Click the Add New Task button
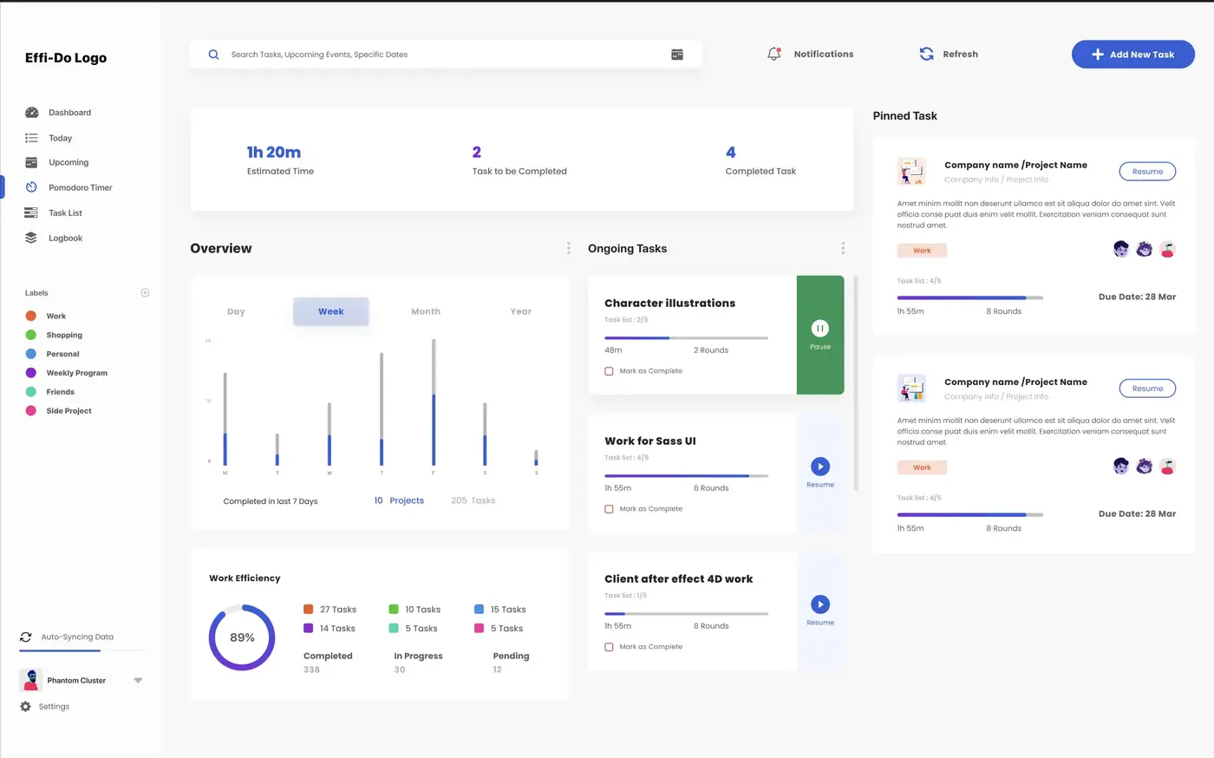The height and width of the screenshot is (758, 1214). 1133,54
